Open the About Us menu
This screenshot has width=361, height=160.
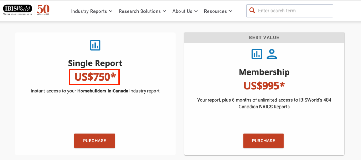coord(185,11)
